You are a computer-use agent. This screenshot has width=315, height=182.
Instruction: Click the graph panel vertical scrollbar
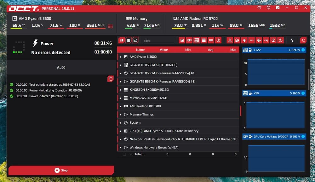[309, 80]
